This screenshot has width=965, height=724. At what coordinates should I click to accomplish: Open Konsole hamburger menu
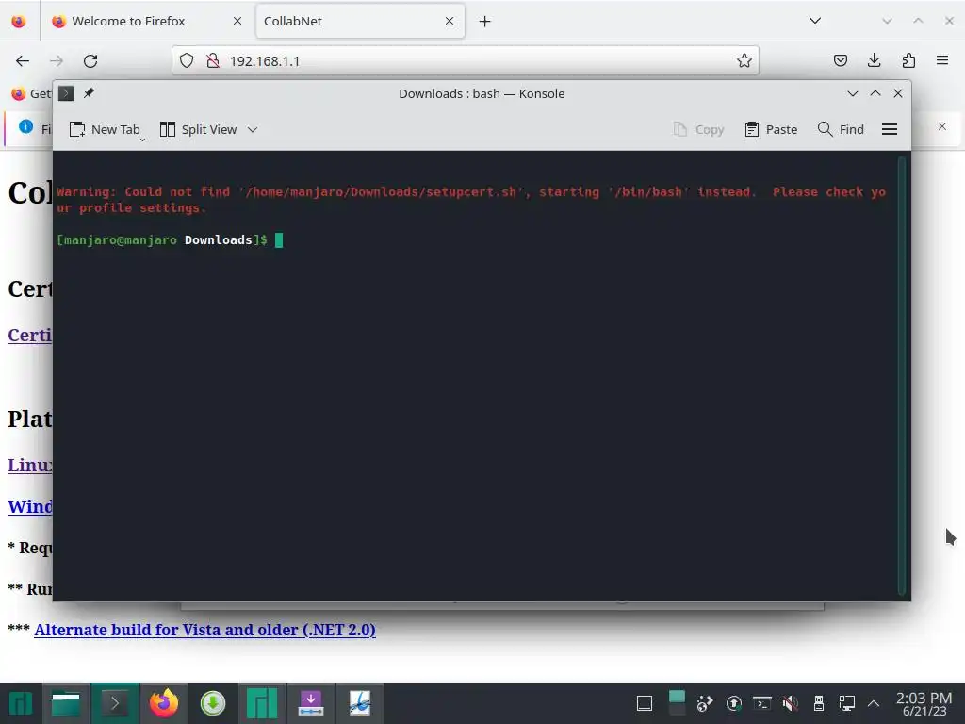(x=890, y=129)
